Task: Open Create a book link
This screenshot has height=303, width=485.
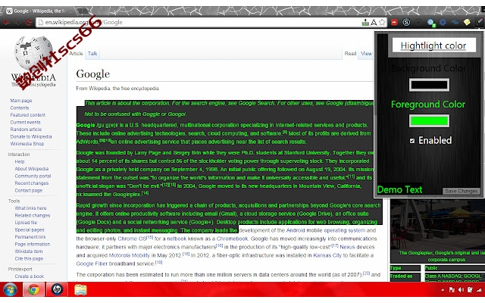Action: coord(30,276)
